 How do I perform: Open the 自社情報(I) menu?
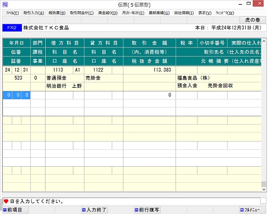point(184,13)
